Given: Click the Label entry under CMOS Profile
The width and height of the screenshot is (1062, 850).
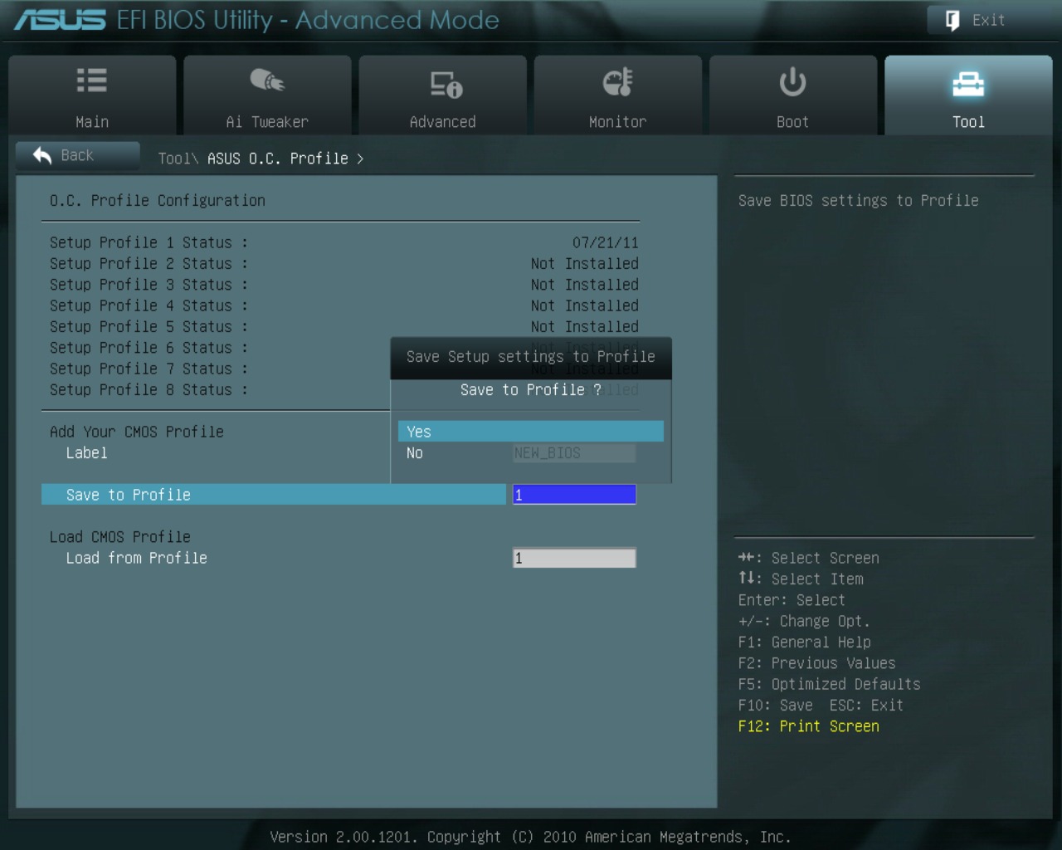Looking at the screenshot, I should click(x=87, y=453).
